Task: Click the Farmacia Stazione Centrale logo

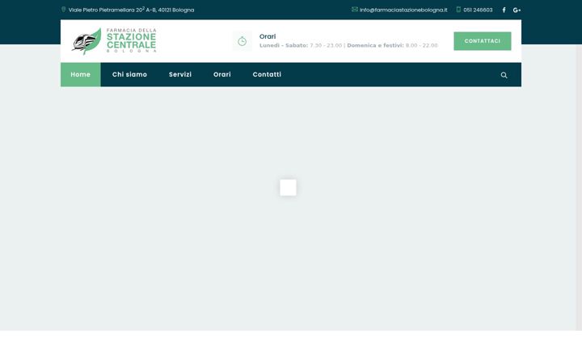Action: (114, 41)
